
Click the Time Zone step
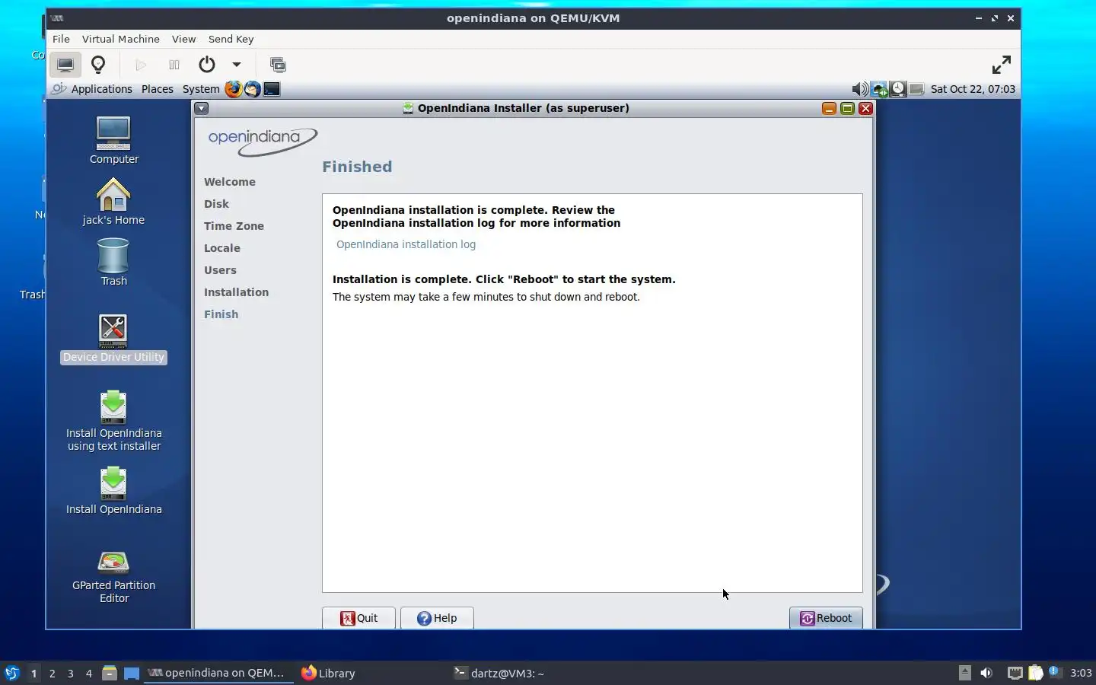[234, 226]
